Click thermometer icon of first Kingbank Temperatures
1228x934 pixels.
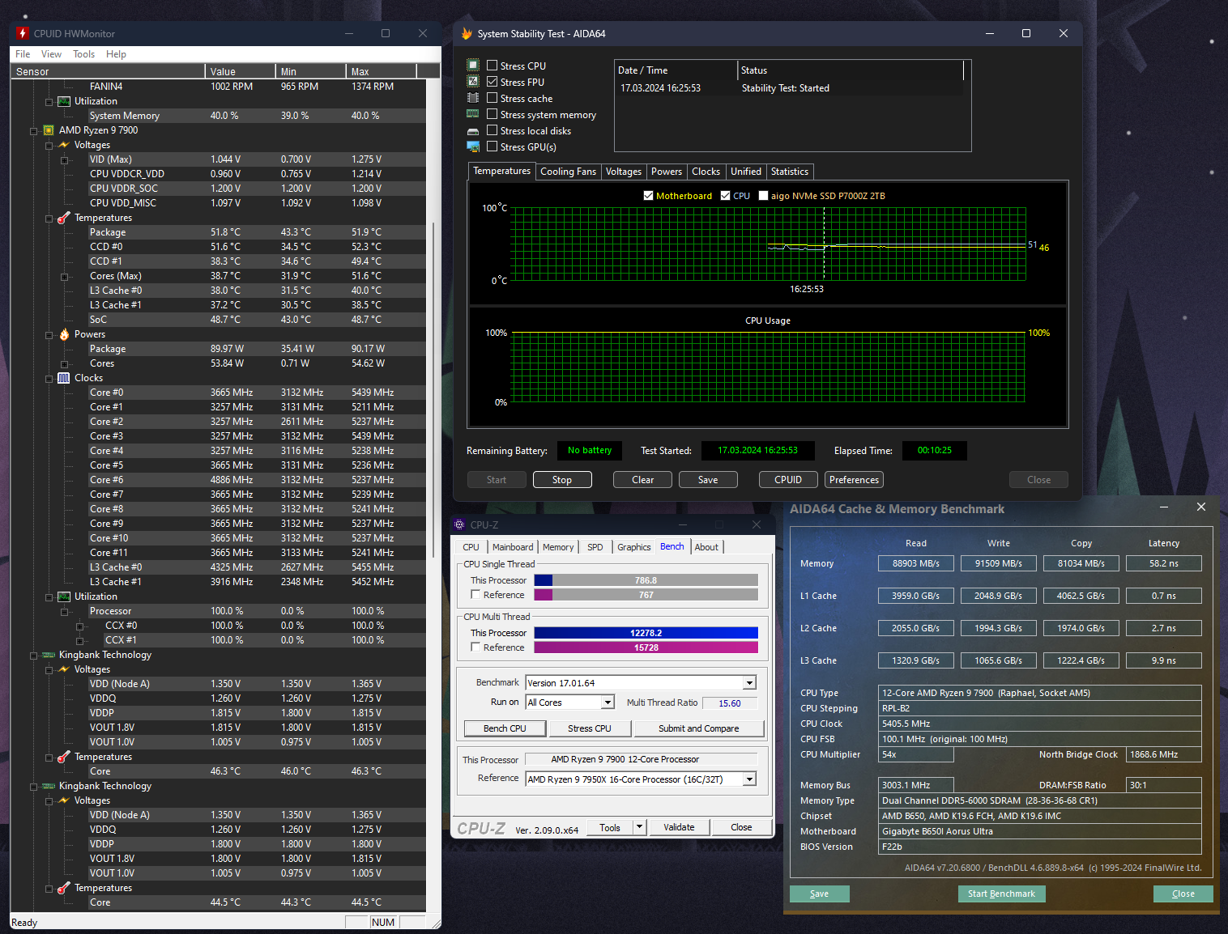[64, 757]
